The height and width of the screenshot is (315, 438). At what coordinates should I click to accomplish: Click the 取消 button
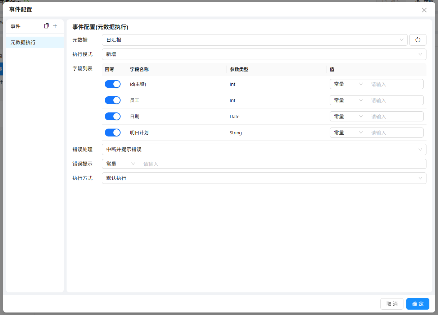(392, 304)
